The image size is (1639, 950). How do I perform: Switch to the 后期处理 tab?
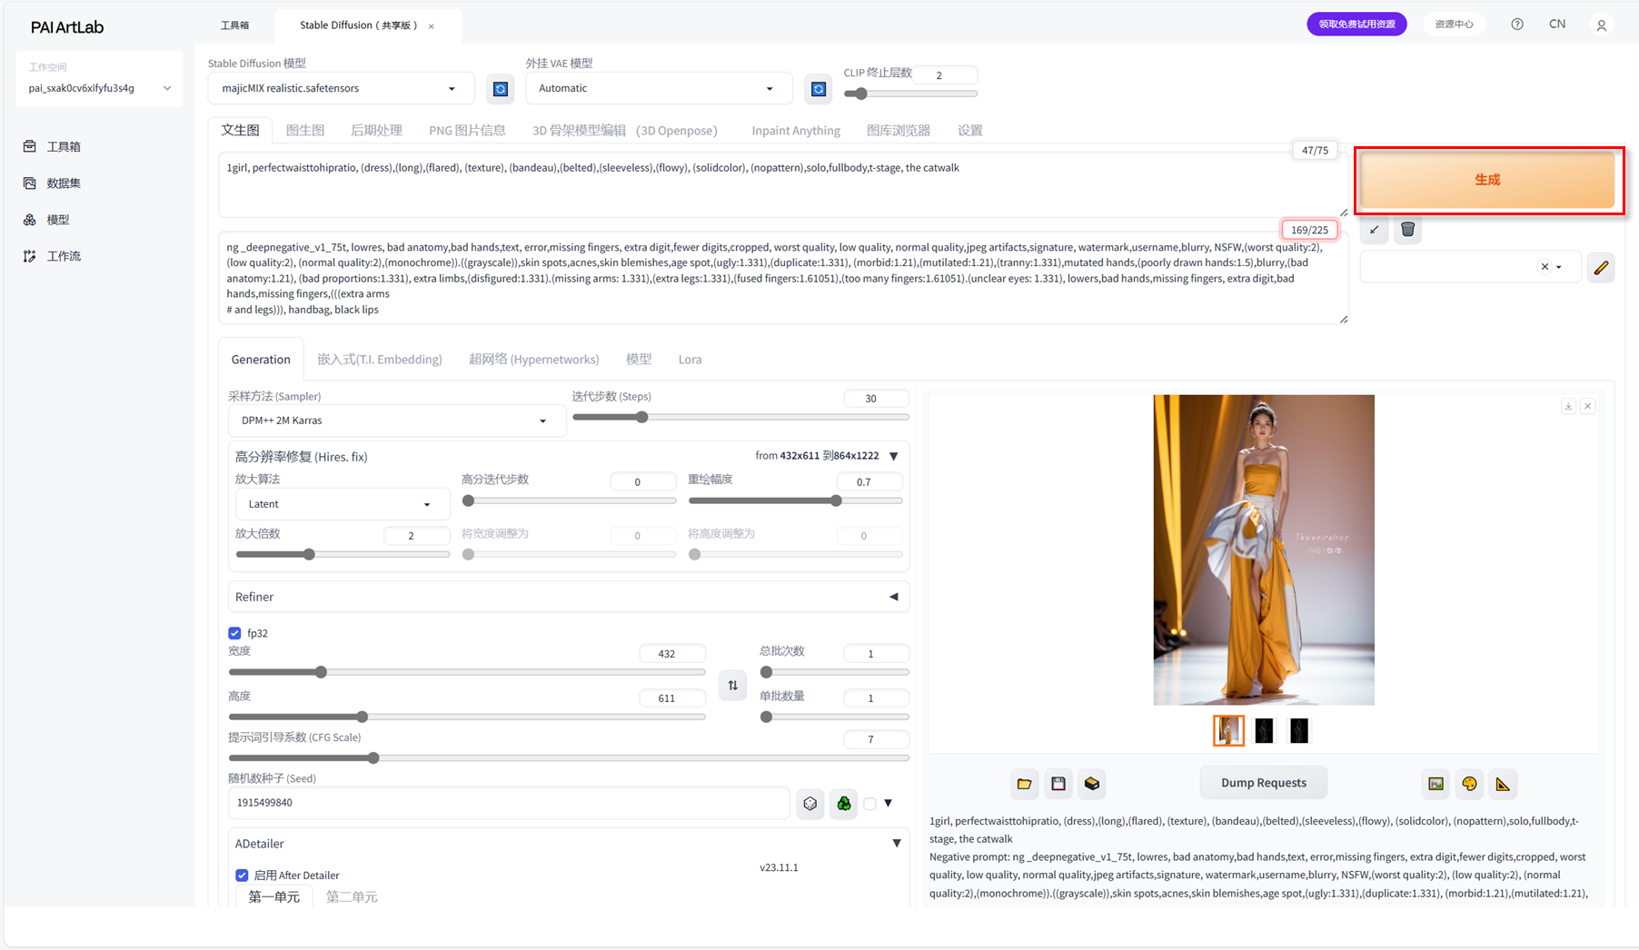[376, 130]
